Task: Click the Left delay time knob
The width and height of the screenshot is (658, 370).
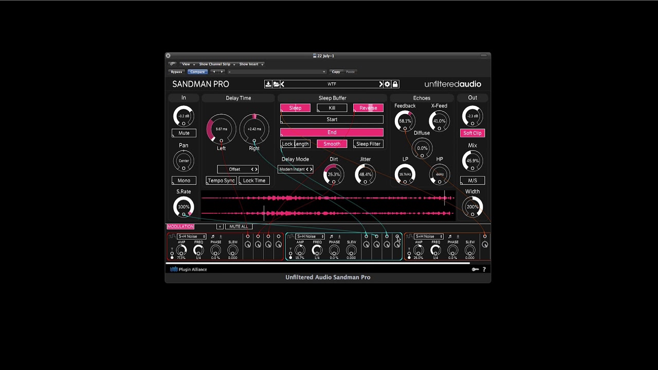Action: (221, 129)
